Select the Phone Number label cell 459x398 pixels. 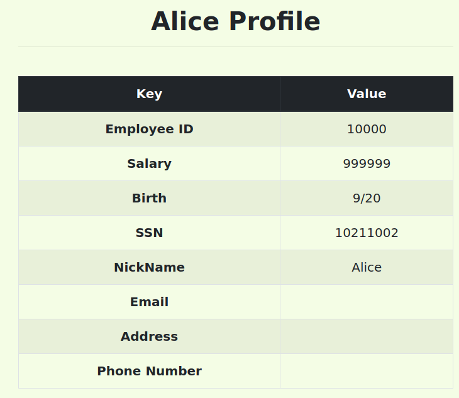[149, 372]
